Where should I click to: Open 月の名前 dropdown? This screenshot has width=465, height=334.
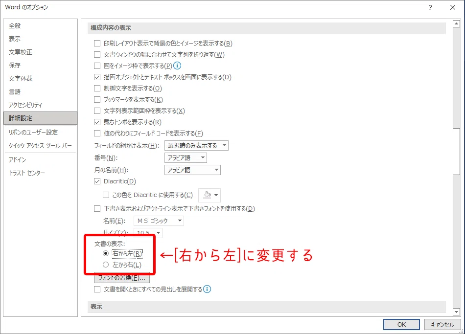(x=192, y=170)
